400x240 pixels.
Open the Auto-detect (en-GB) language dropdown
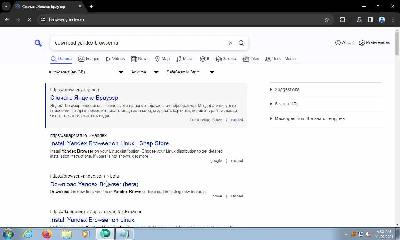click(x=86, y=72)
